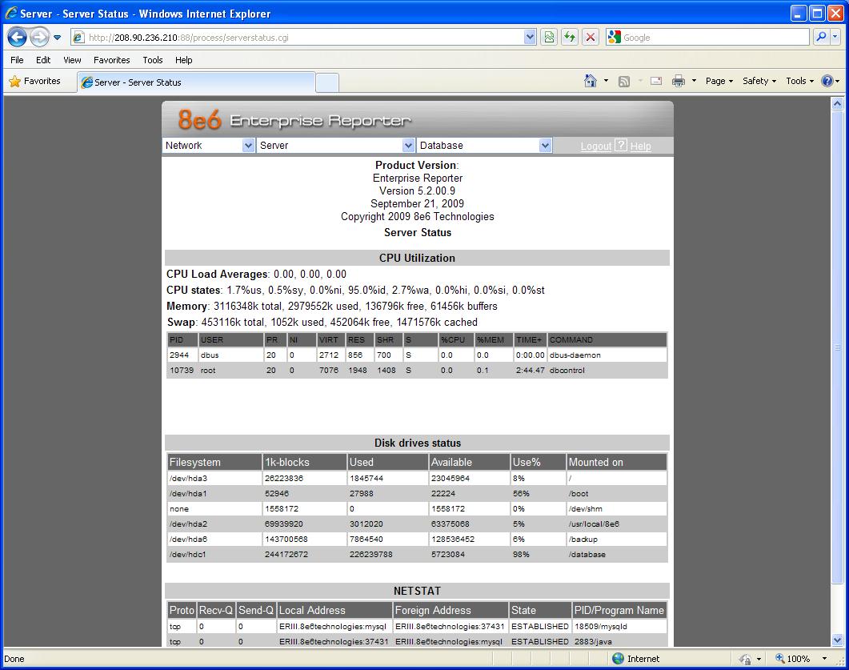Switch to the Server Status tab
Screen dimensions: 849x670
(136, 82)
